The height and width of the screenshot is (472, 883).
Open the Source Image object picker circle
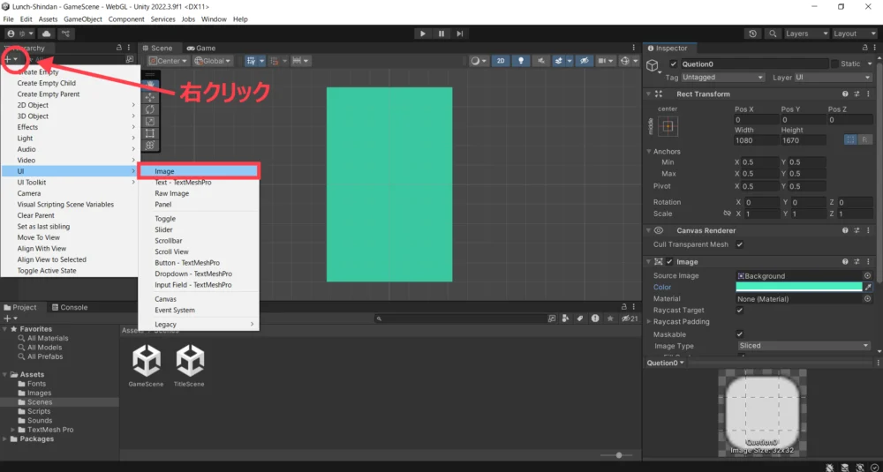pyautogui.click(x=867, y=276)
